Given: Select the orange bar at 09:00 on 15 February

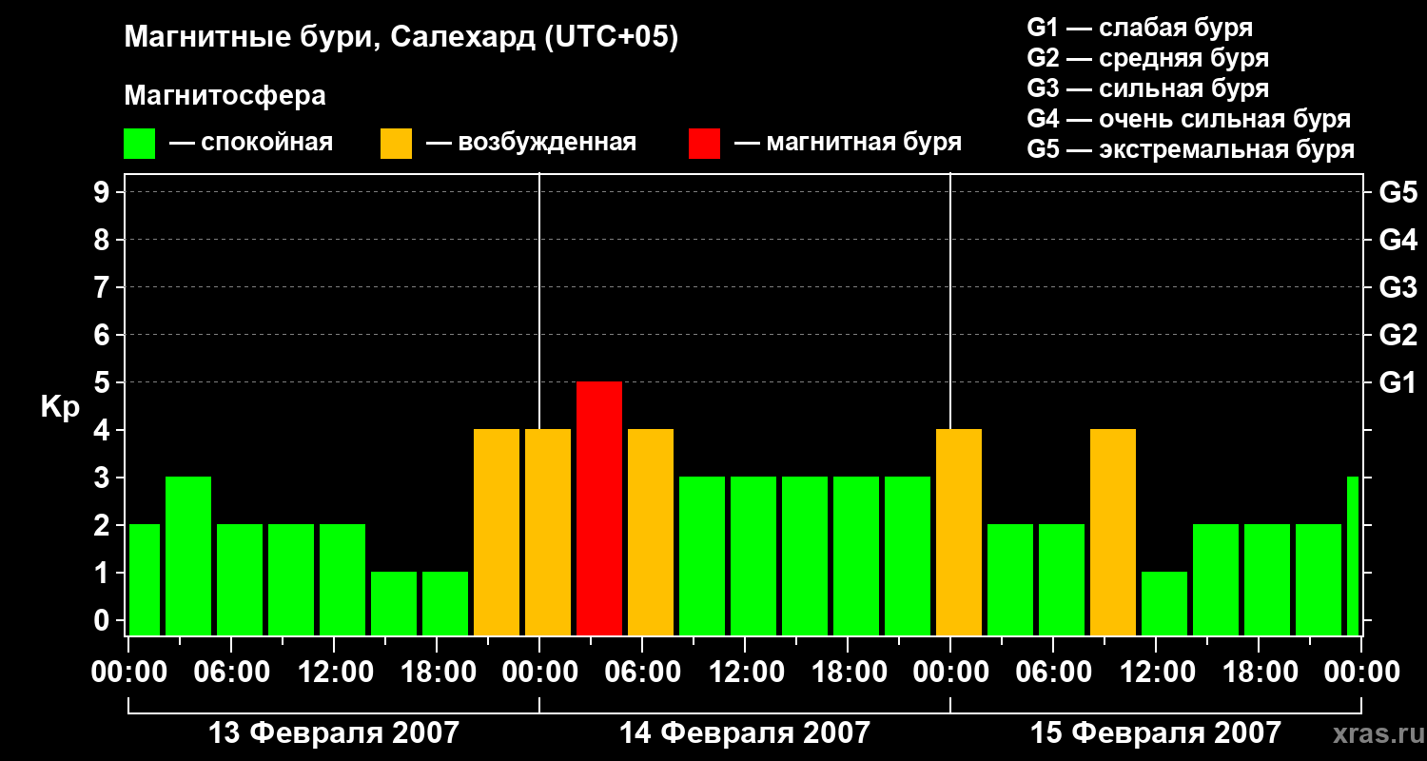Looking at the screenshot, I should tap(1113, 533).
